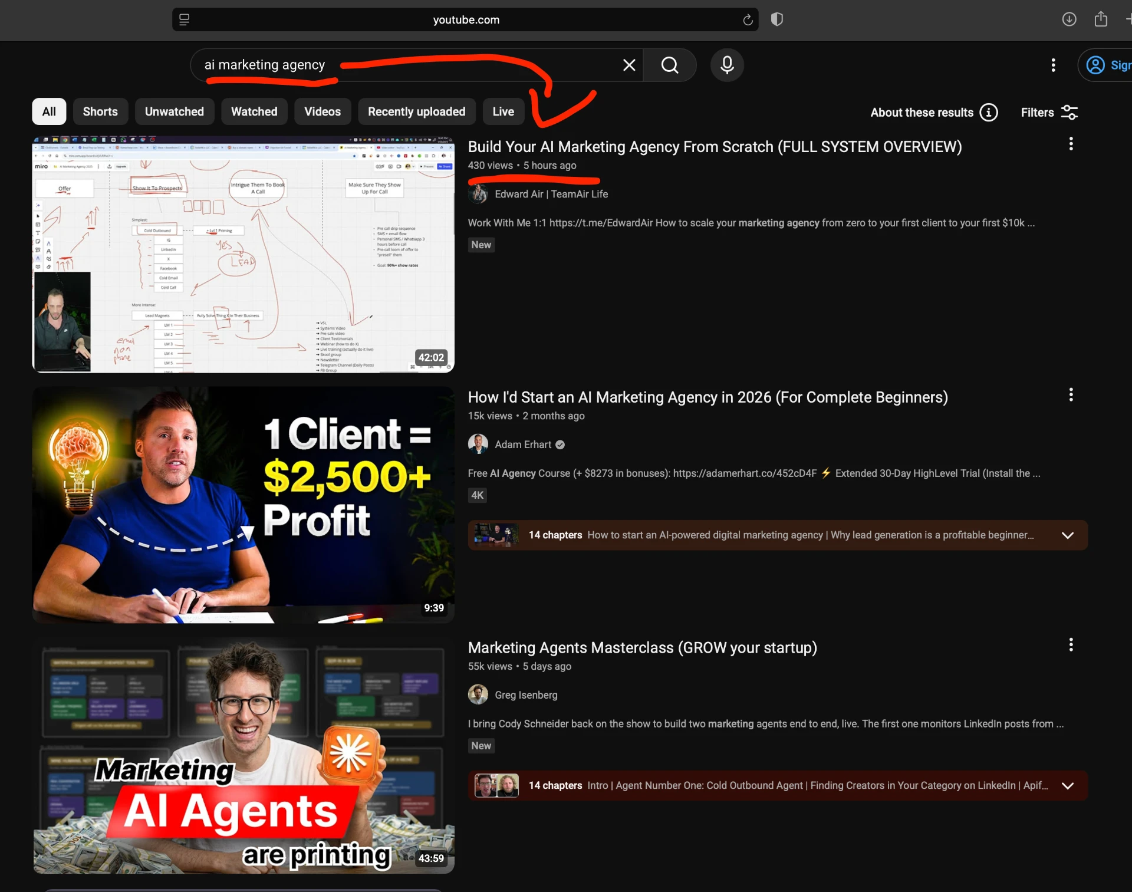Click Edward Air channel avatar

pyautogui.click(x=478, y=194)
